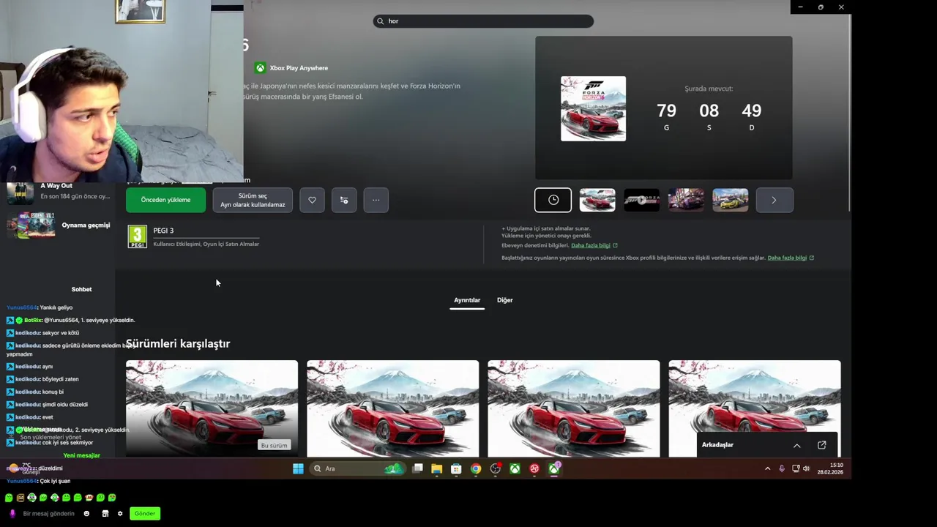Click the 'Sohbet' chat header

(x=81, y=289)
